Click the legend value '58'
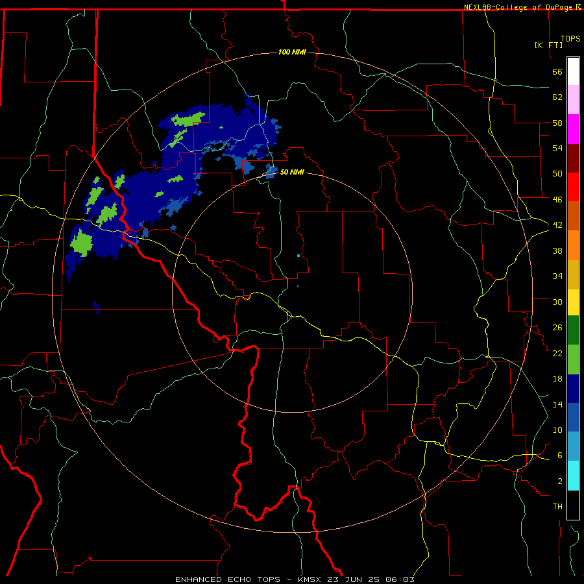The image size is (584, 584). [557, 123]
